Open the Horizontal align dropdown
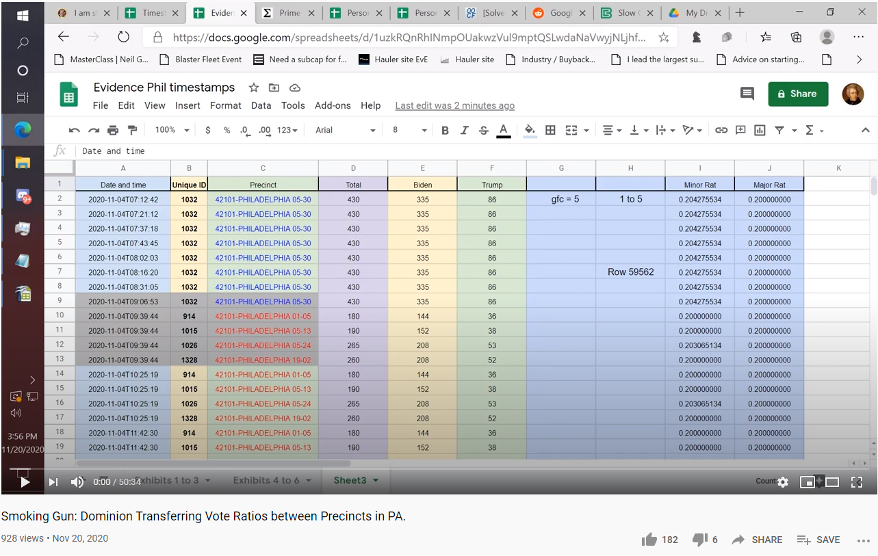Image resolution: width=878 pixels, height=556 pixels. point(611,130)
